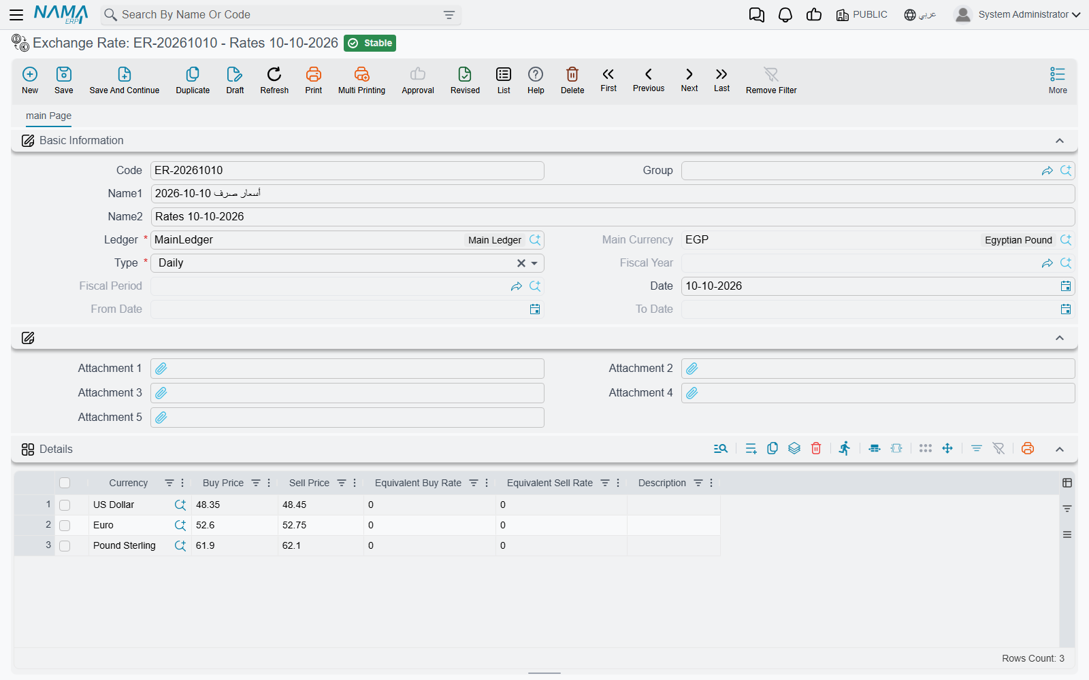The width and height of the screenshot is (1089, 680).
Task: Collapse the Details section
Action: click(x=1060, y=449)
